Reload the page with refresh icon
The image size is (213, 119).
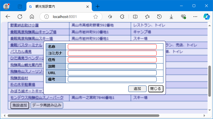tap(20, 17)
